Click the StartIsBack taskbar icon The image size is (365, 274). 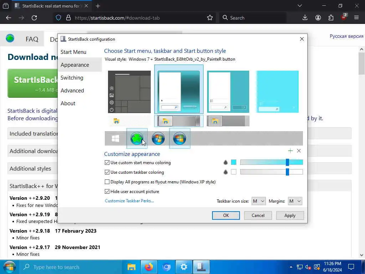(201, 267)
